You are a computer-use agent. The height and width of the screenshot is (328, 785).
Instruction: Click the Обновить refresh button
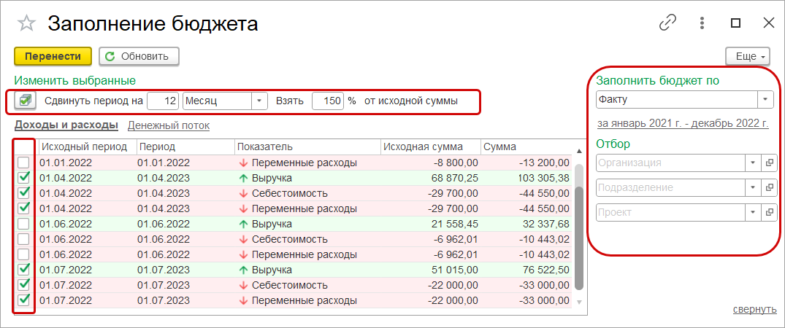click(x=139, y=56)
